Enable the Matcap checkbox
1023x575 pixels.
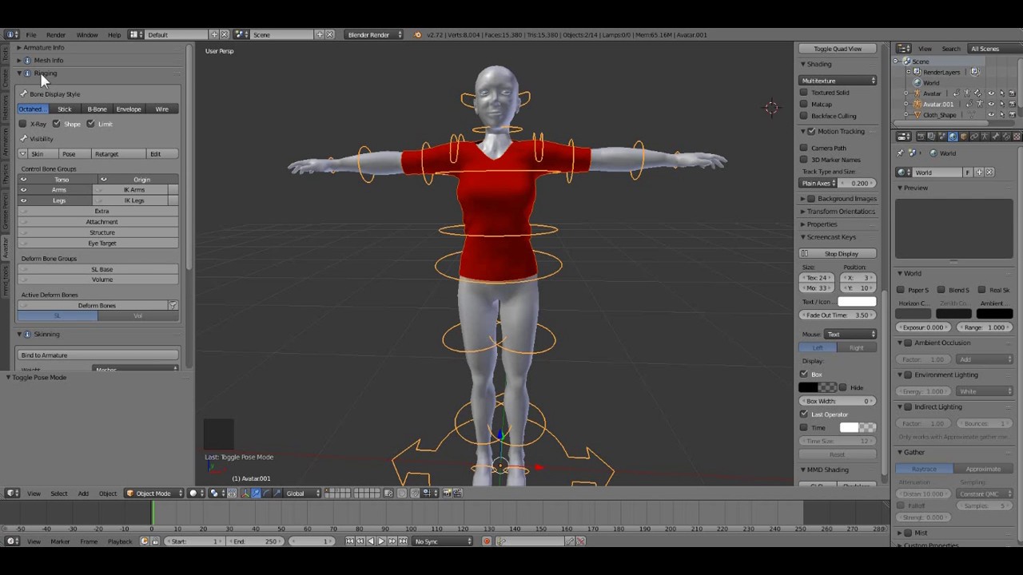click(x=804, y=104)
